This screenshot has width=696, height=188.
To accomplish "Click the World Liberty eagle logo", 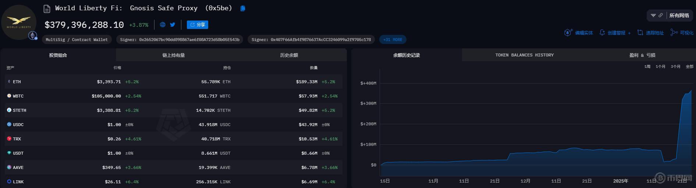I will coord(19,22).
